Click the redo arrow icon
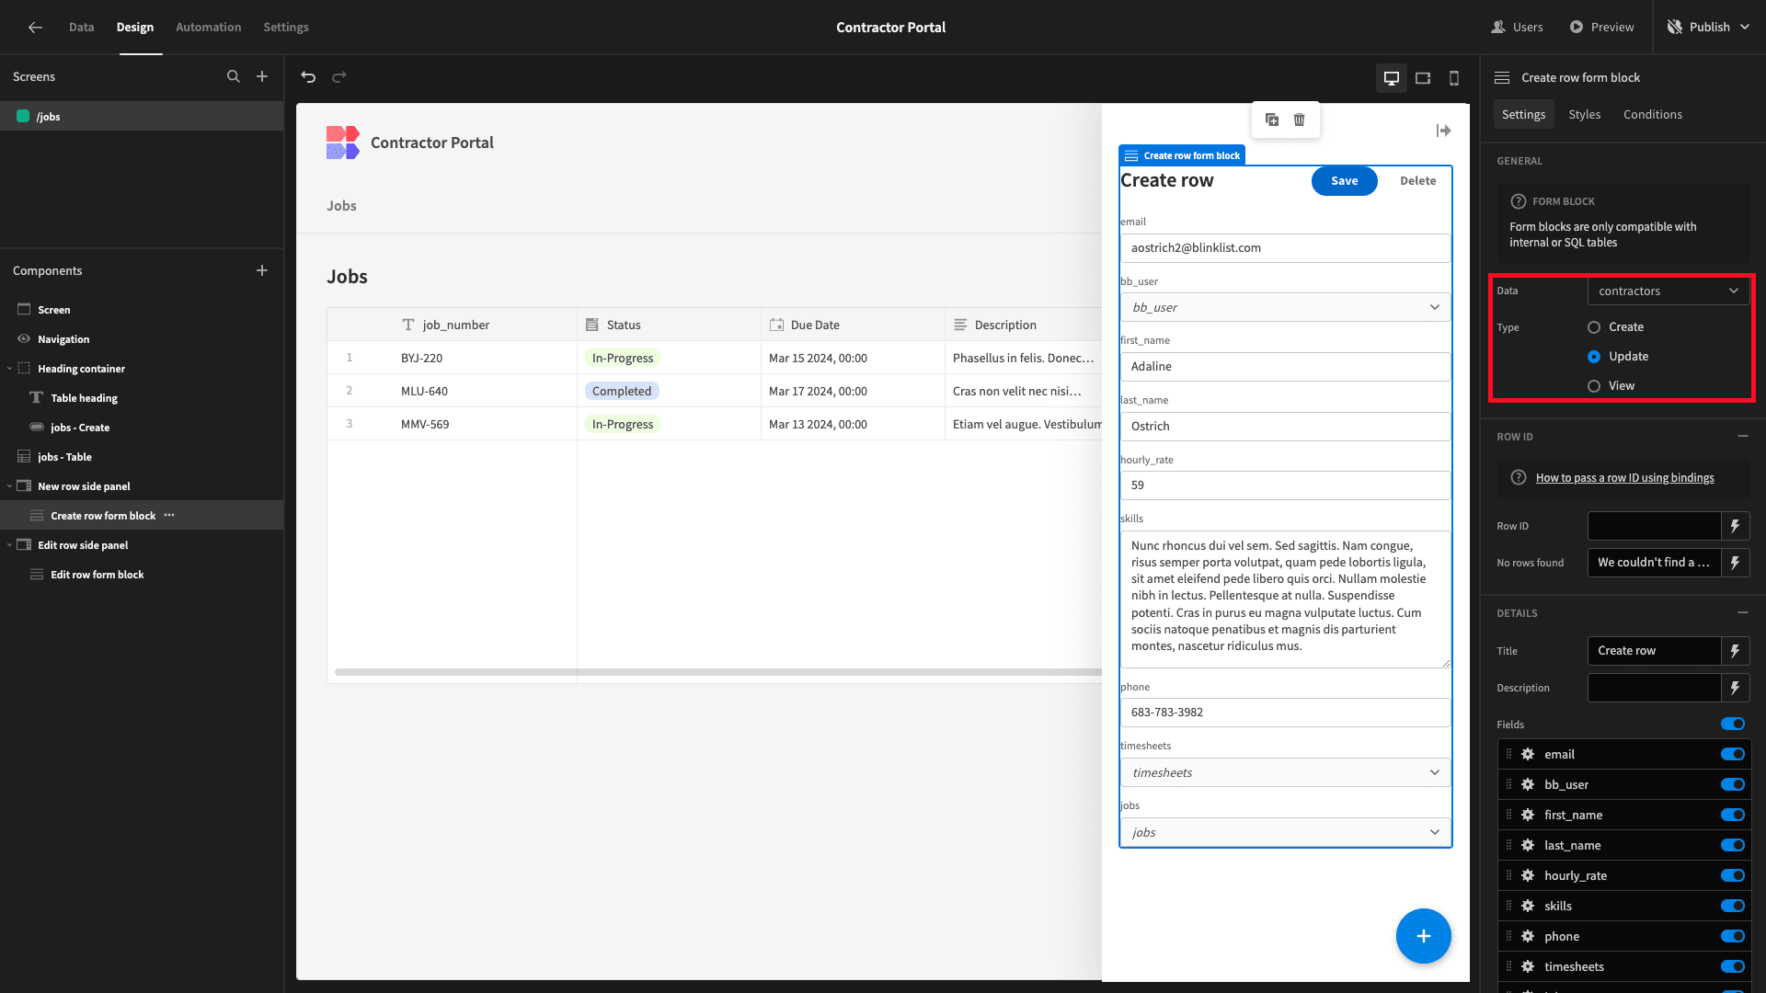1766x993 pixels. pos(339,77)
